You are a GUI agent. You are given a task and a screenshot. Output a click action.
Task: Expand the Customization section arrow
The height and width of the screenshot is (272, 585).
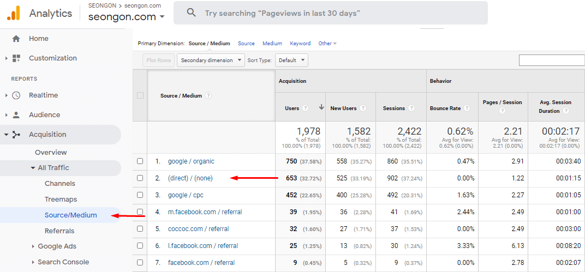pos(7,58)
